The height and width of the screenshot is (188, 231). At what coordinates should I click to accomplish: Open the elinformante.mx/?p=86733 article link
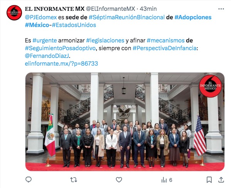[x=61, y=64]
